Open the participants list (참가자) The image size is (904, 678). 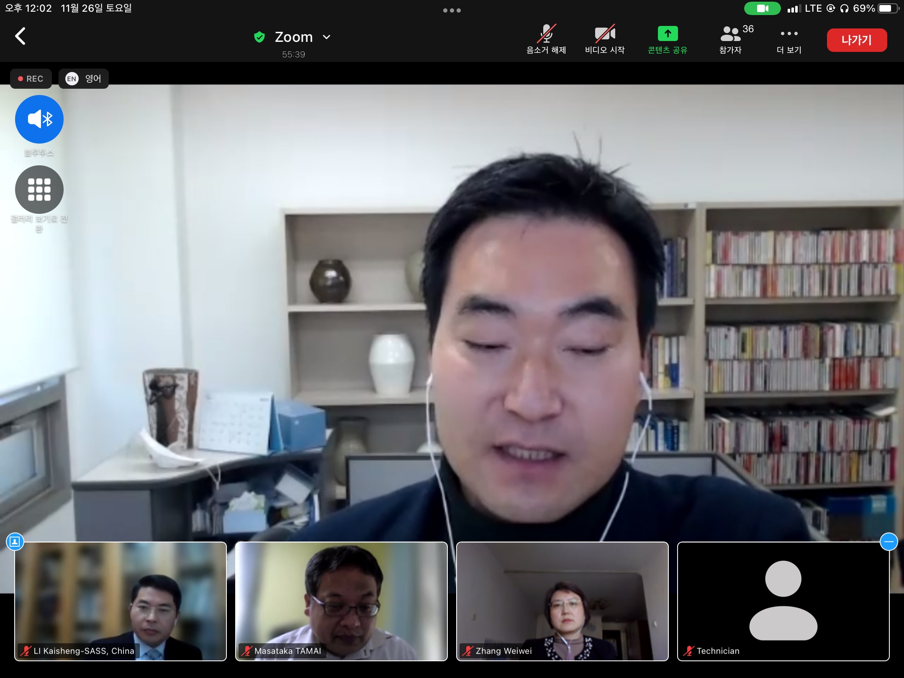[x=730, y=39]
